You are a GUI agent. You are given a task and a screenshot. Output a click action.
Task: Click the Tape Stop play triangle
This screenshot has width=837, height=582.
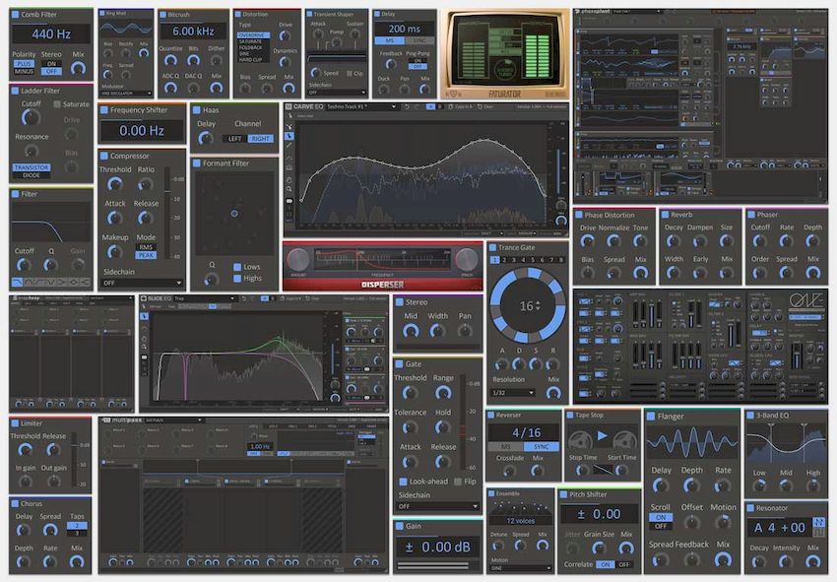tap(602, 435)
